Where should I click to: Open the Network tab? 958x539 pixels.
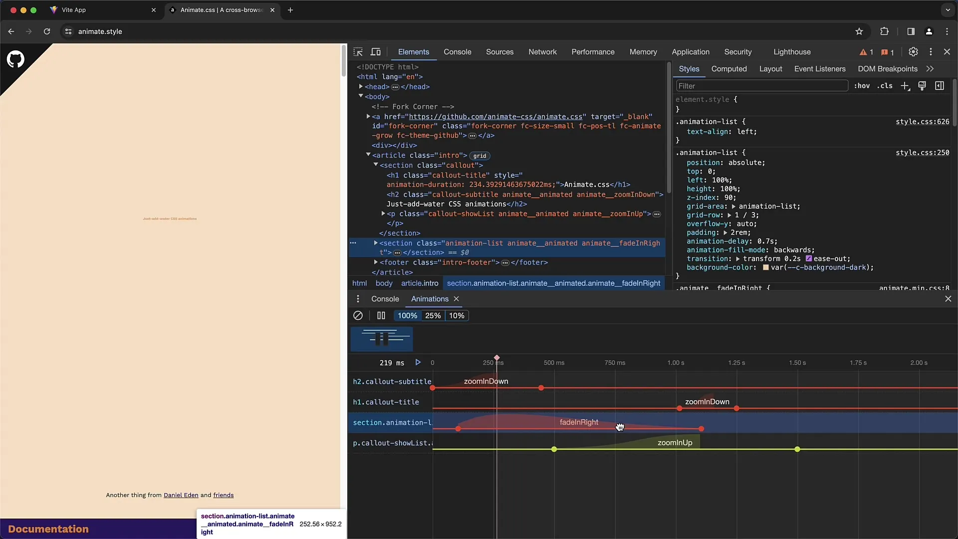click(542, 52)
